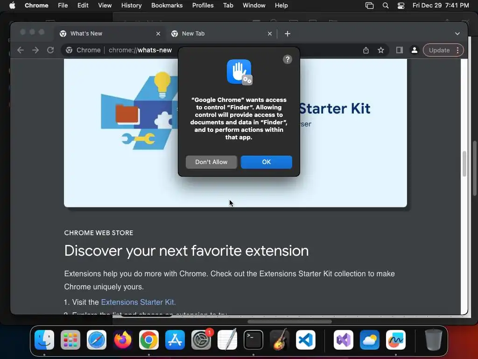The width and height of the screenshot is (478, 359).
Task: Open the View menu
Action: point(105,5)
